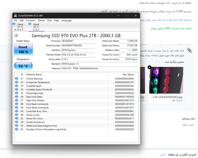Viewport: 198px width, 158px height.
Task: Open the Function menu
Action: [31, 20]
